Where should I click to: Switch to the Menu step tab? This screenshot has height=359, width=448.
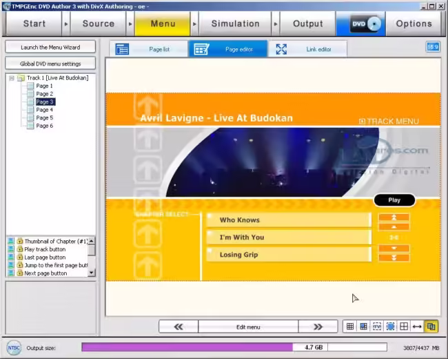coord(163,23)
